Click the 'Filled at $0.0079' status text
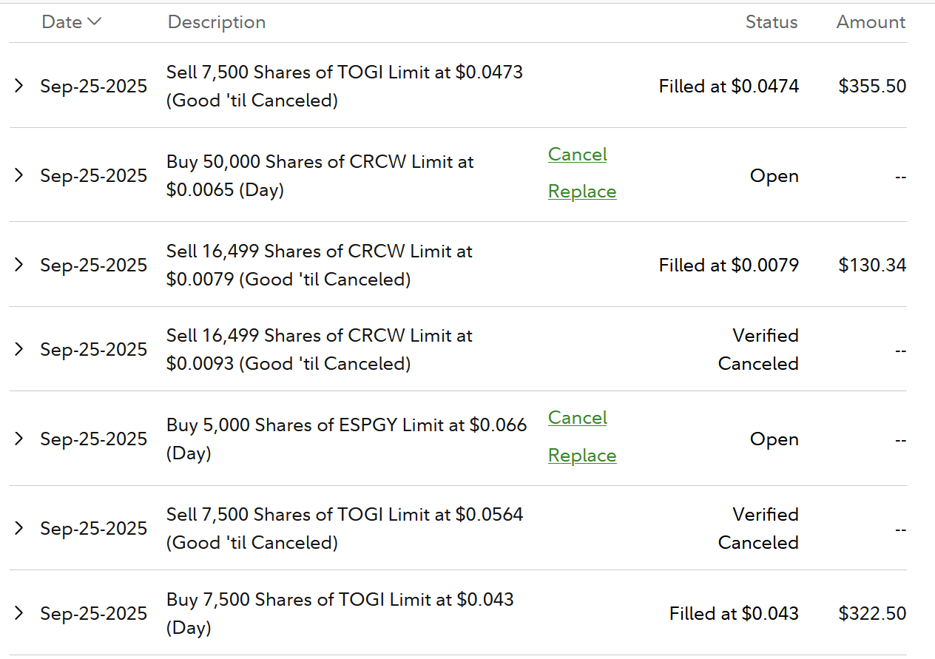This screenshot has height=659, width=935. coord(729,265)
